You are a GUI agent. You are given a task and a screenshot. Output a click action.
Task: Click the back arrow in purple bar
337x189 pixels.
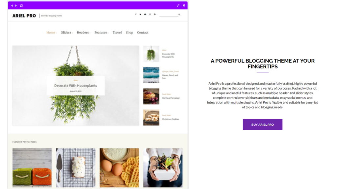pyautogui.click(x=12, y=6)
